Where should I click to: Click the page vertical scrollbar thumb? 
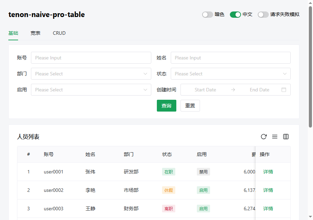click(310, 67)
